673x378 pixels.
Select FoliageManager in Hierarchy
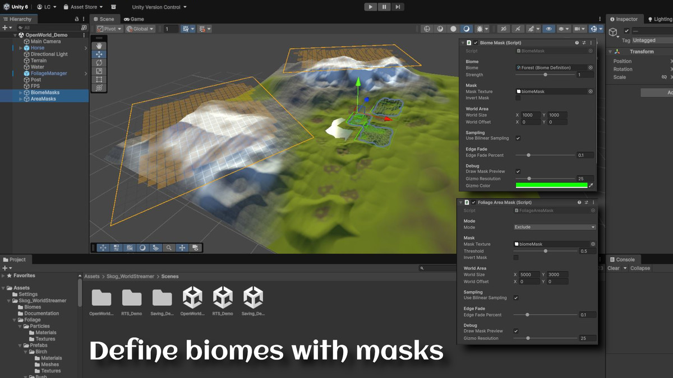click(48, 73)
